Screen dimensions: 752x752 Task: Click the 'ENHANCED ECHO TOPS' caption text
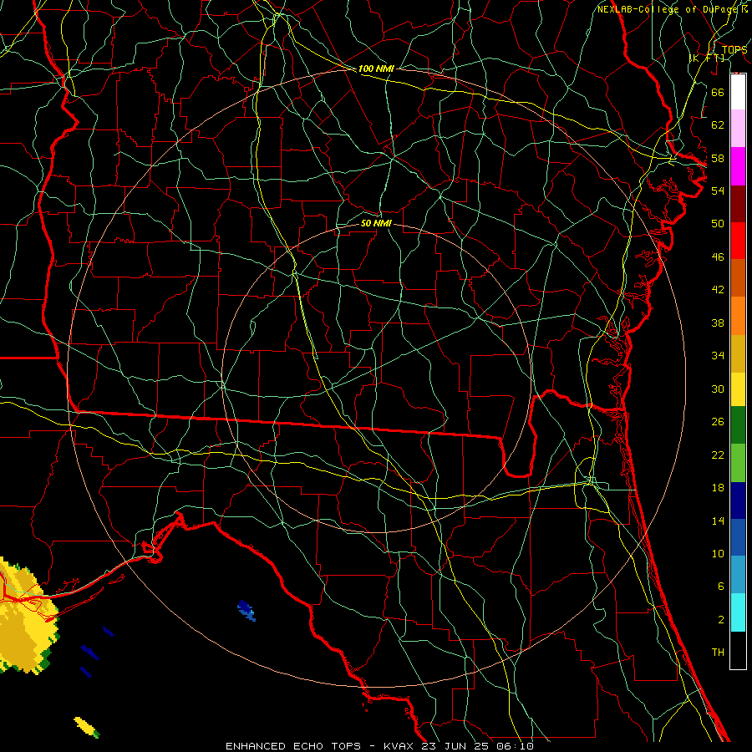pyautogui.click(x=293, y=746)
